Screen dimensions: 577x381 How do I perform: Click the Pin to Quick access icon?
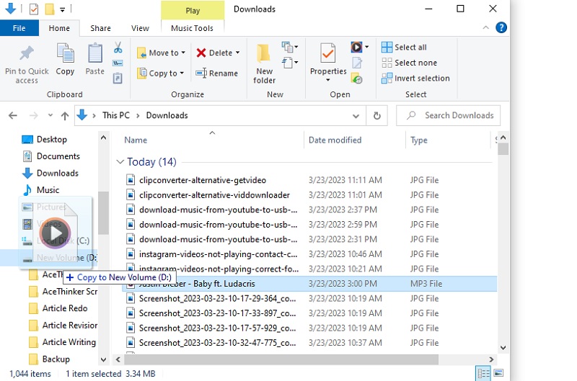point(27,53)
